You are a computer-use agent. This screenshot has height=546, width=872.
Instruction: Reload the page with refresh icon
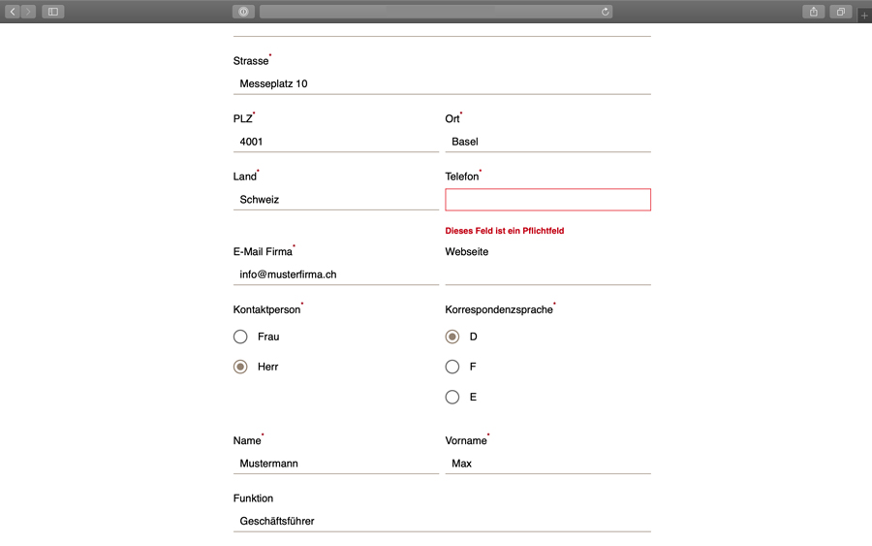[x=605, y=12]
